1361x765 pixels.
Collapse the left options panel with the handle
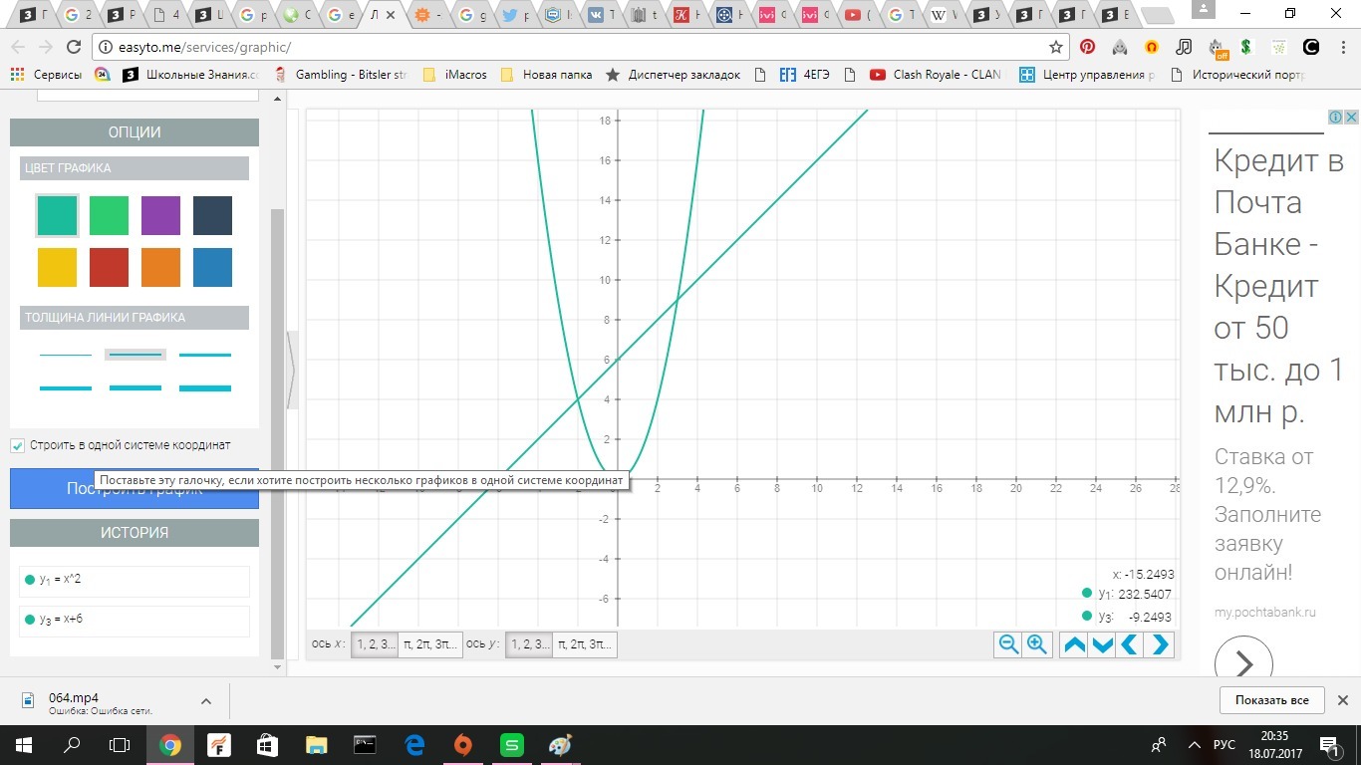tap(291, 371)
